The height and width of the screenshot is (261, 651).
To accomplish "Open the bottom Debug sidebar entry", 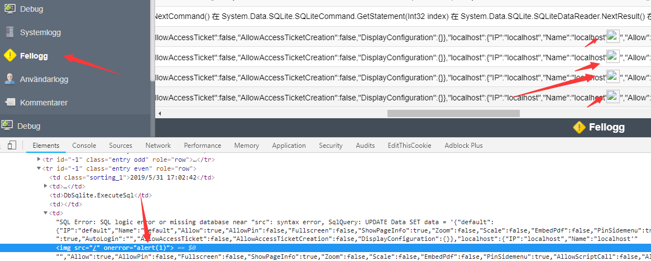I will pyautogui.click(x=28, y=126).
